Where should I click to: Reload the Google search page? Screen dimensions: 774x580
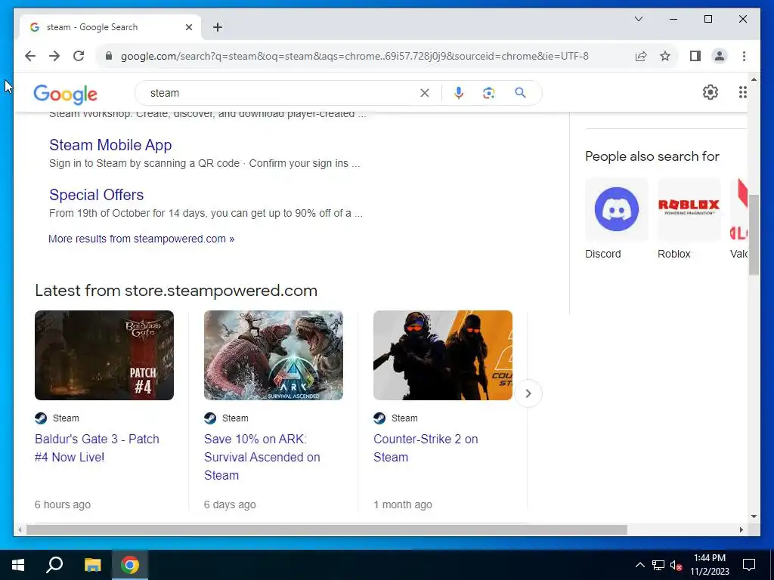(79, 56)
